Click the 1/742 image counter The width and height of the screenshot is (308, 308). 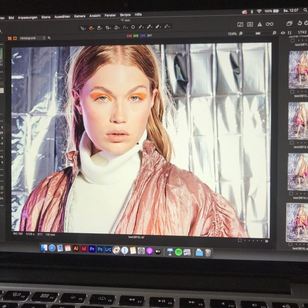click(x=302, y=32)
